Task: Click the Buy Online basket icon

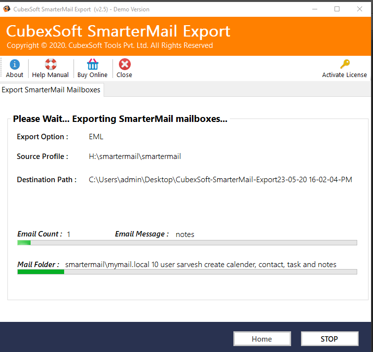Action: pyautogui.click(x=93, y=64)
